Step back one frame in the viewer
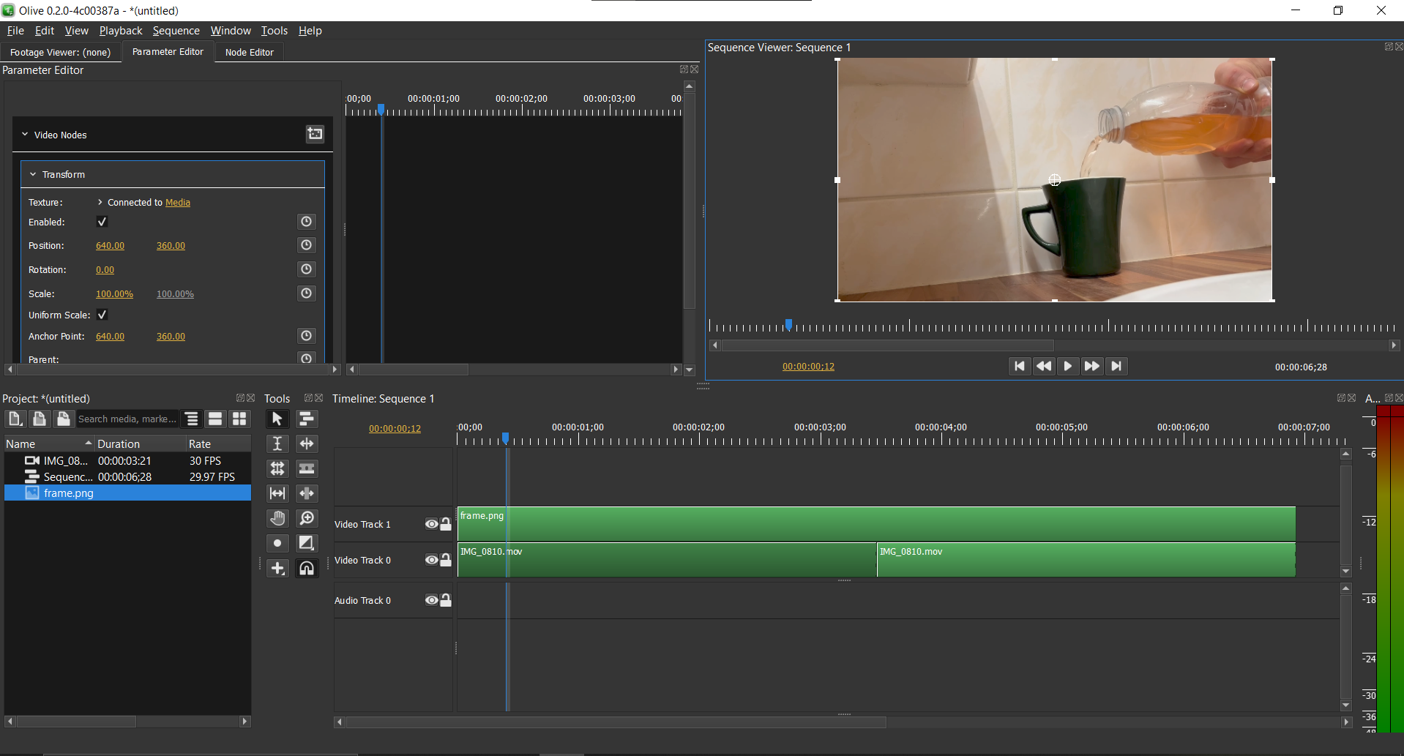 click(1043, 366)
